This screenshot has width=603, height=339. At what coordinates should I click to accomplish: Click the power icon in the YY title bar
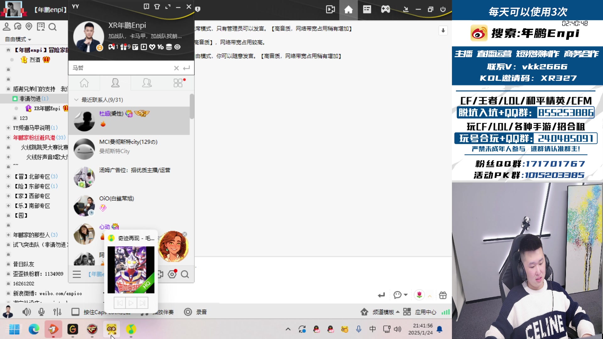[443, 9]
